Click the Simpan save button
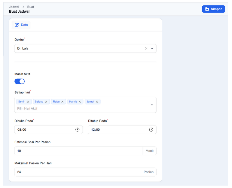The width and height of the screenshot is (232, 188). coord(213,9)
